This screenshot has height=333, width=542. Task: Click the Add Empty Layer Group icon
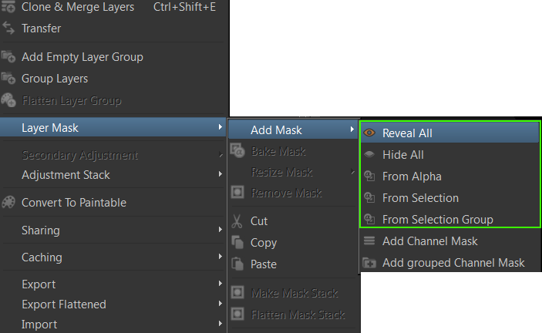point(9,56)
